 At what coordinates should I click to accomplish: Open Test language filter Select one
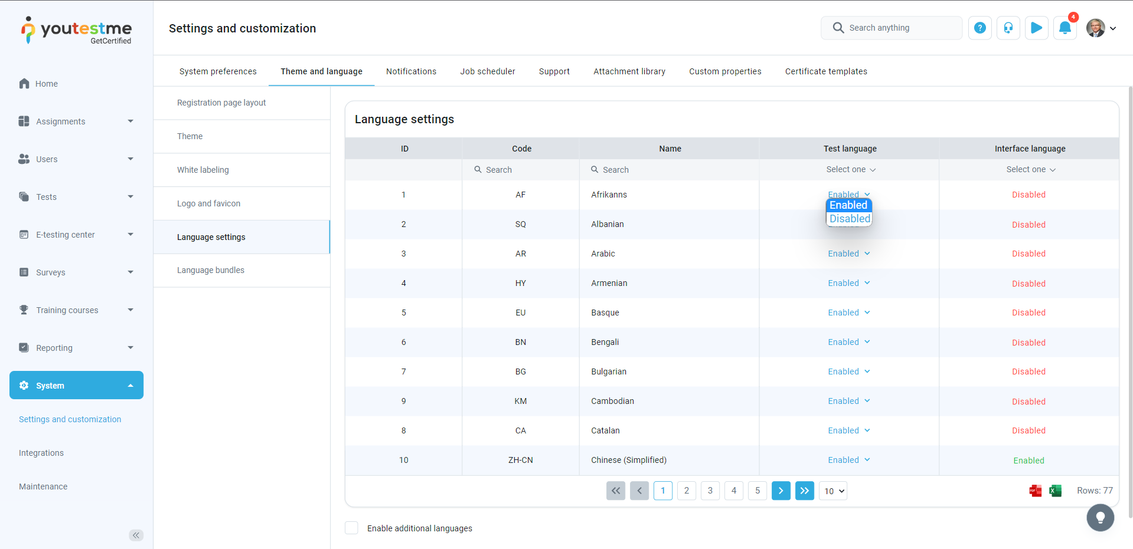850,169
